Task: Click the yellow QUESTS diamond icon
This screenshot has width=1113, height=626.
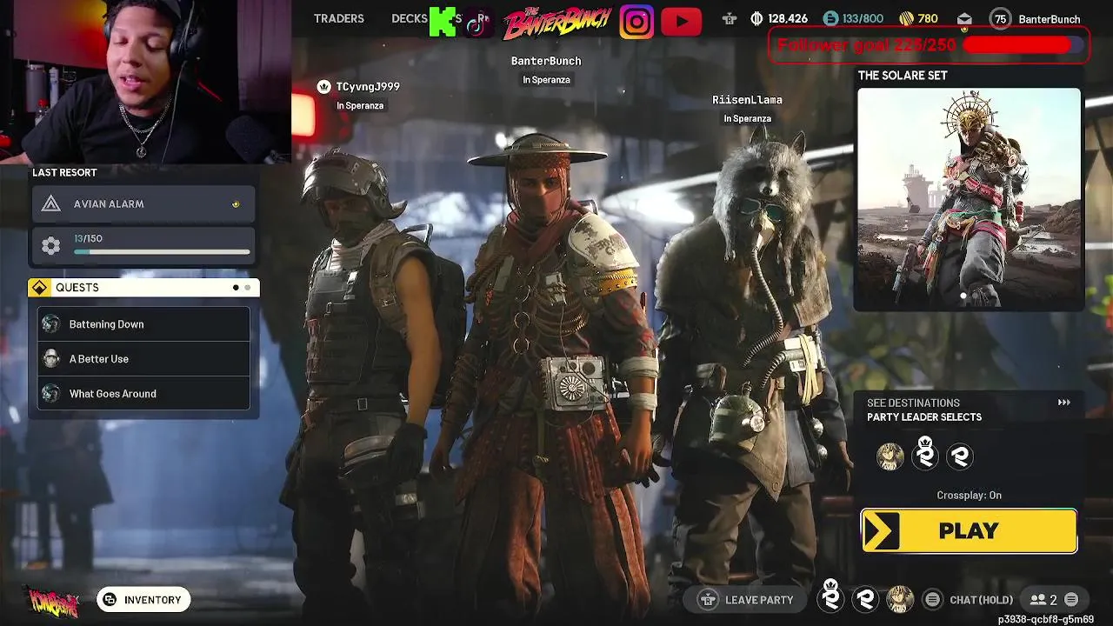Action: [x=39, y=288]
